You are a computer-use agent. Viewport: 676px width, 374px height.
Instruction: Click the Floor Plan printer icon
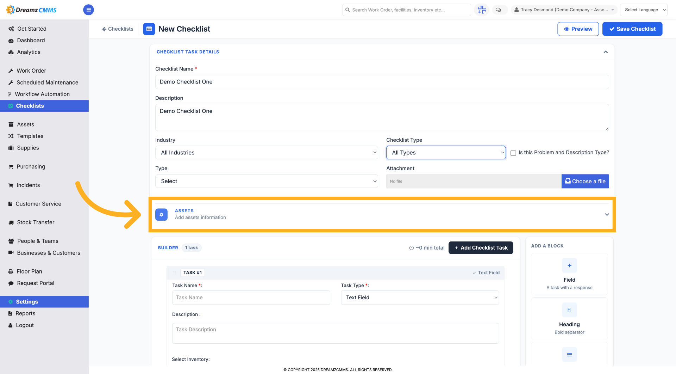click(11, 271)
